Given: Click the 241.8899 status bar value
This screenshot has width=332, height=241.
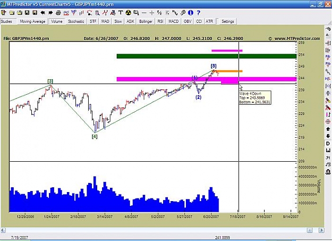Looking at the screenshot, I should coord(223,238).
